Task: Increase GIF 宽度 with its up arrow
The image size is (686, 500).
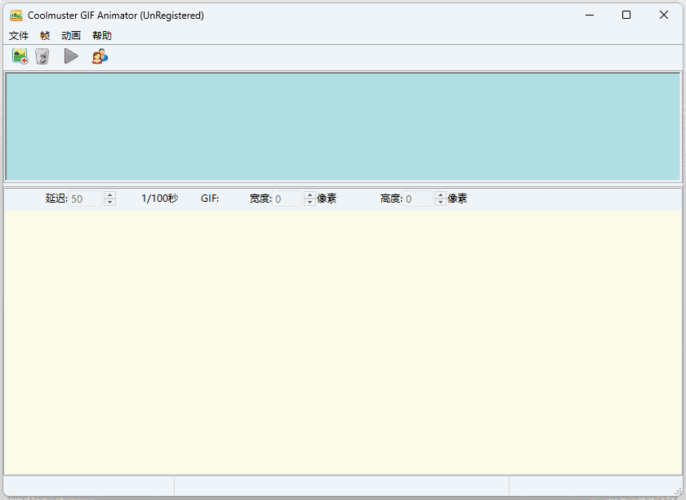Action: (x=310, y=194)
